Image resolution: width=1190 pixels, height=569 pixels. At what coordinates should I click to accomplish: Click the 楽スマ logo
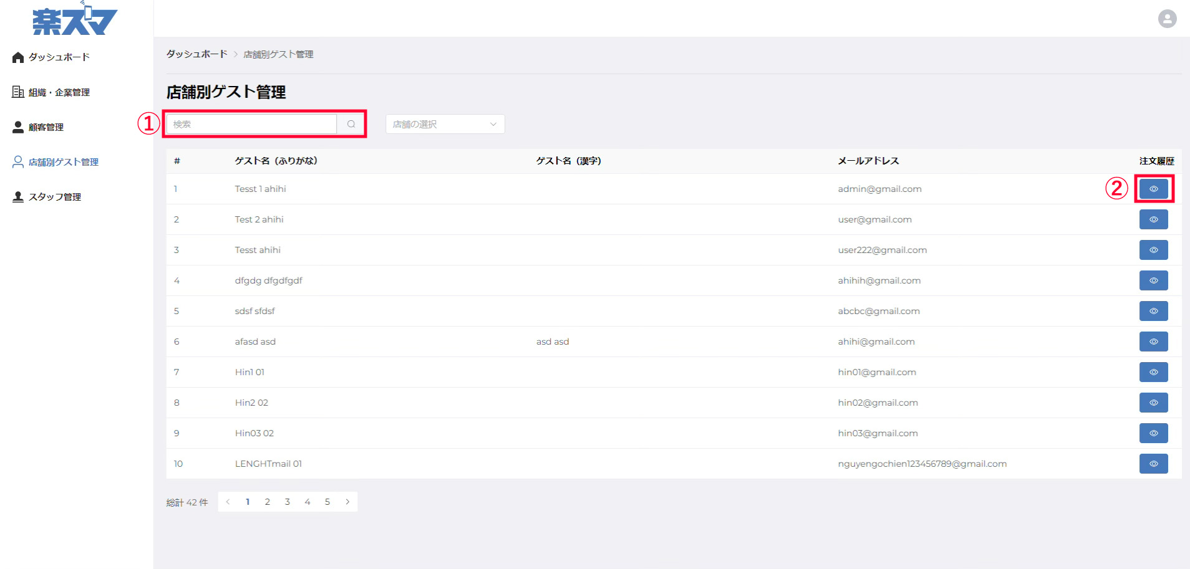click(x=75, y=20)
